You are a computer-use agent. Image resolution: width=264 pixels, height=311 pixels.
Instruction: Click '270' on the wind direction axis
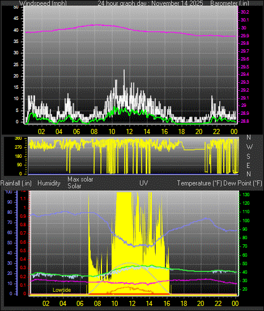click(18, 148)
